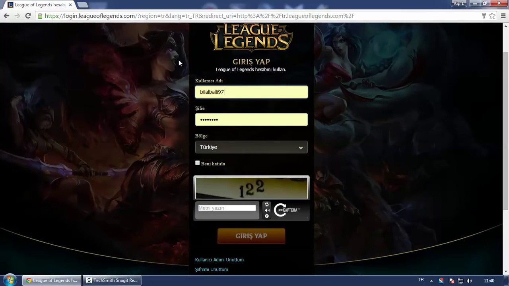Show hidden system tray icons
The height and width of the screenshot is (286, 509).
click(x=431, y=281)
